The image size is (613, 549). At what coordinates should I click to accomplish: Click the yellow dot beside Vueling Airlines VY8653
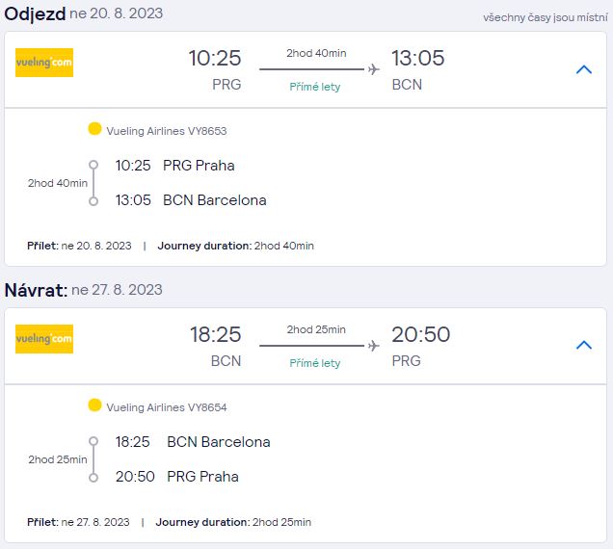click(x=94, y=128)
